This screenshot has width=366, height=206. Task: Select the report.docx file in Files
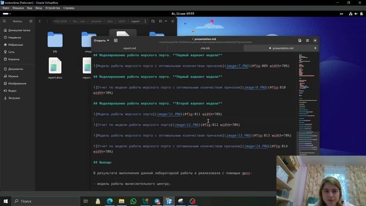[x=55, y=68]
